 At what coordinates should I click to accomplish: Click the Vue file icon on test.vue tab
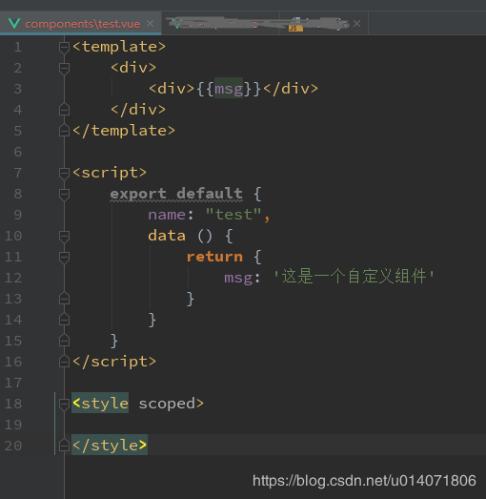pyautogui.click(x=14, y=24)
